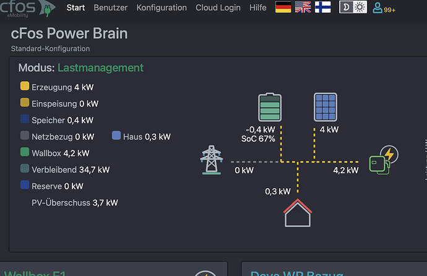This screenshot has width=427, height=276.
Task: Click the 'Verbleibend 34,7 kW' text
Action: point(71,170)
